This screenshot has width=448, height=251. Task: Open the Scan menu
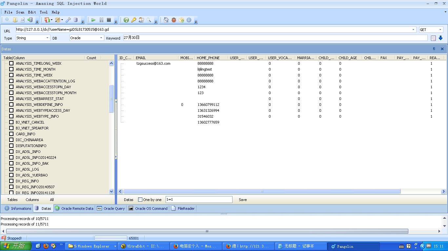coord(20,12)
